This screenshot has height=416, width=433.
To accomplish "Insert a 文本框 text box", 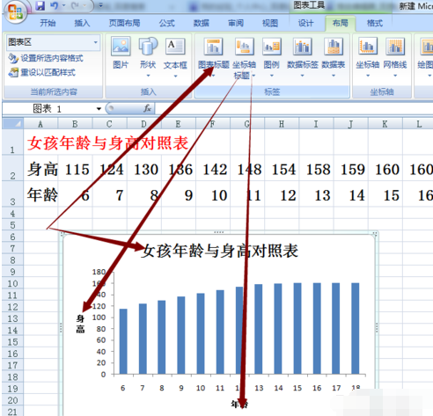I will coord(175,57).
